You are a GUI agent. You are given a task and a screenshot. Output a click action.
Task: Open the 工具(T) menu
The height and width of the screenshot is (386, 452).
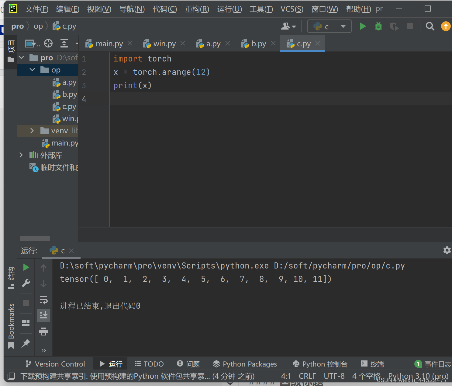tap(261, 9)
